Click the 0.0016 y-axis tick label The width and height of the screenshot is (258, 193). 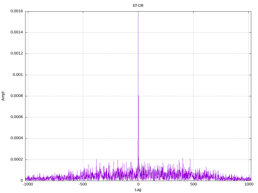[17, 11]
